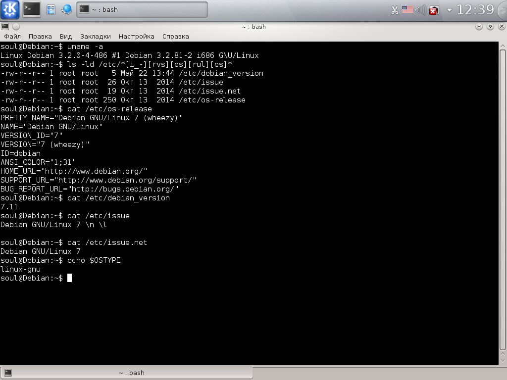Close the Konsole window
Screen dimensions: 507x380
502,27
